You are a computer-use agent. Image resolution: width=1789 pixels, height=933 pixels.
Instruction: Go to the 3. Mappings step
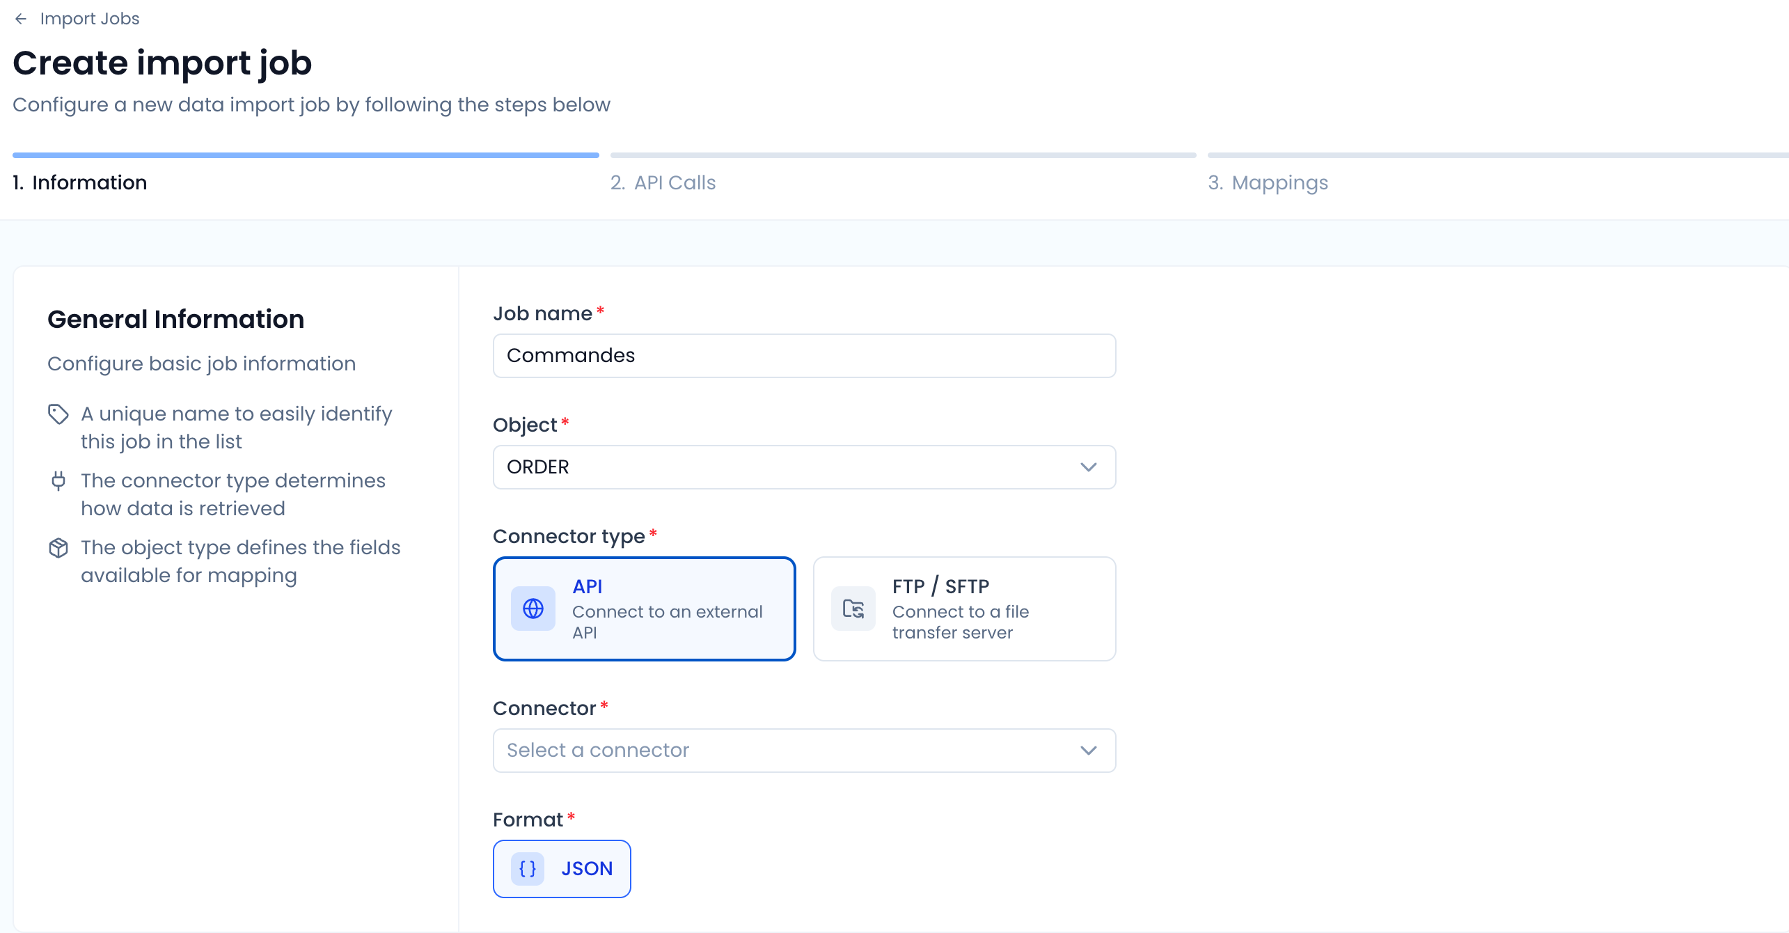pyautogui.click(x=1268, y=182)
